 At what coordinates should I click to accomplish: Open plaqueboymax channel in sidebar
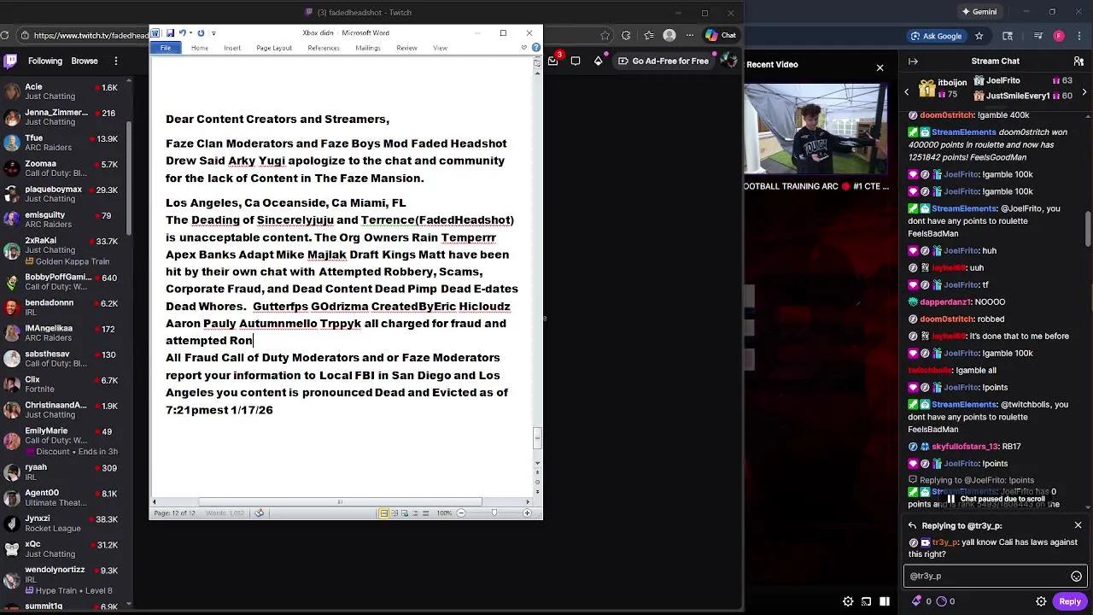64,194
